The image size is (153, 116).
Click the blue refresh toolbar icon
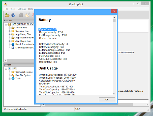point(13,15)
